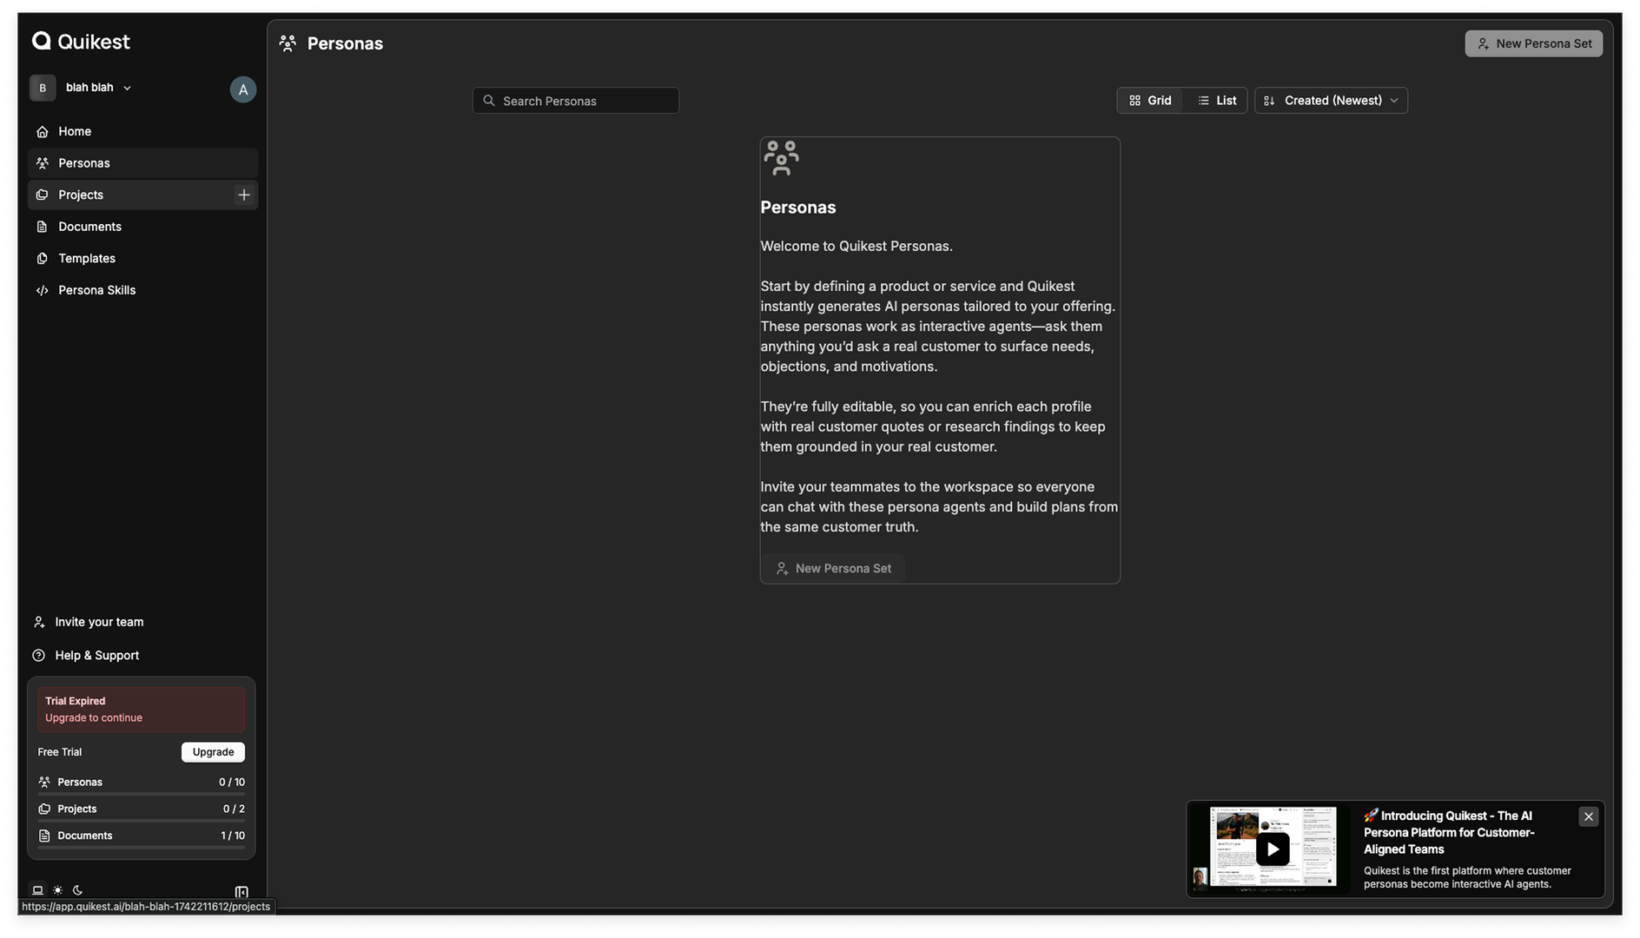Open Help & Support
Viewport: 1640px width, 938px height.
86,656
